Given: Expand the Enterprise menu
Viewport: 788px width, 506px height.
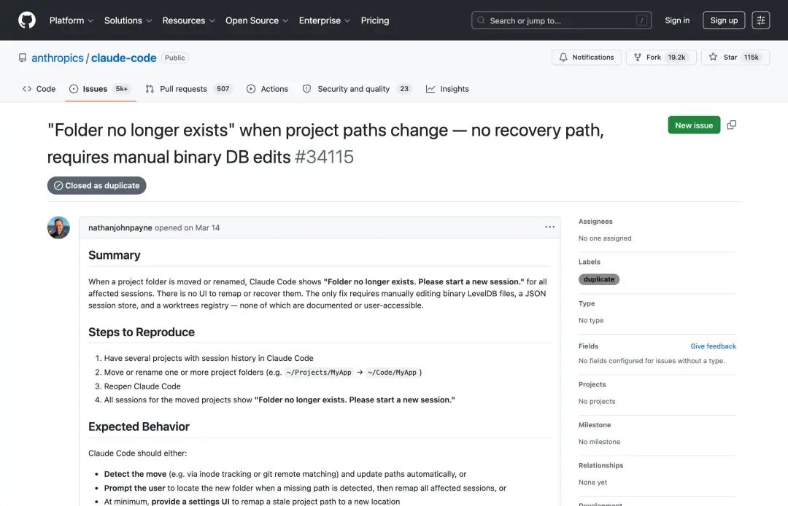Looking at the screenshot, I should pos(324,20).
